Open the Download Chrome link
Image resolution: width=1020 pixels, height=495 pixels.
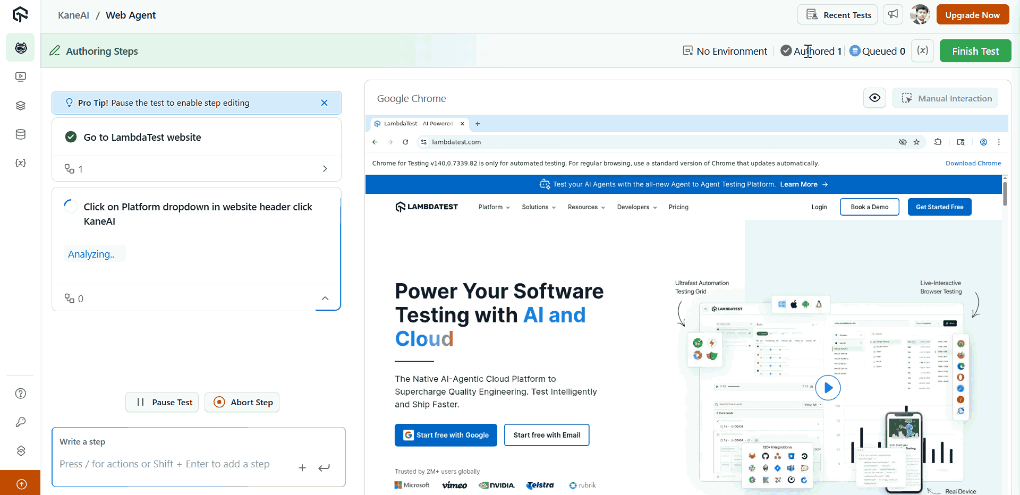click(973, 163)
